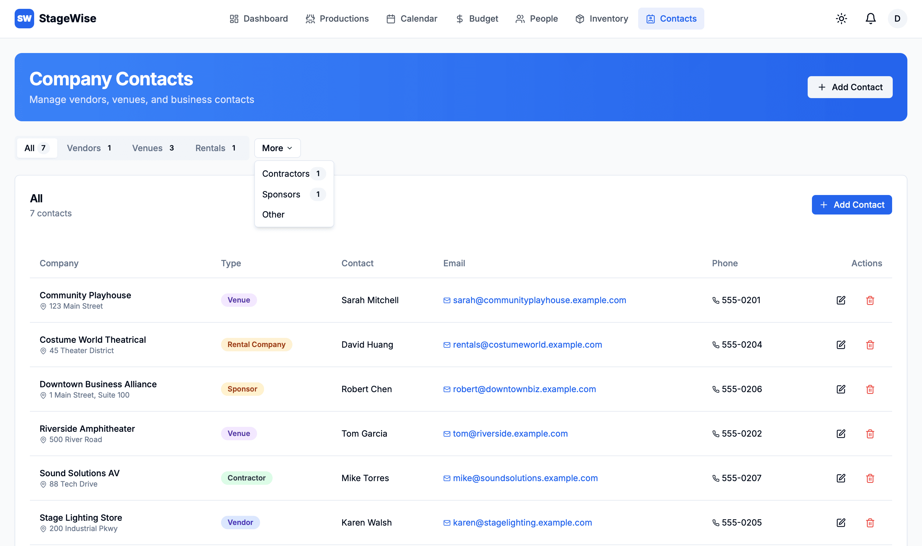Toggle light mode using the sun icon
This screenshot has width=922, height=546.
coord(841,18)
